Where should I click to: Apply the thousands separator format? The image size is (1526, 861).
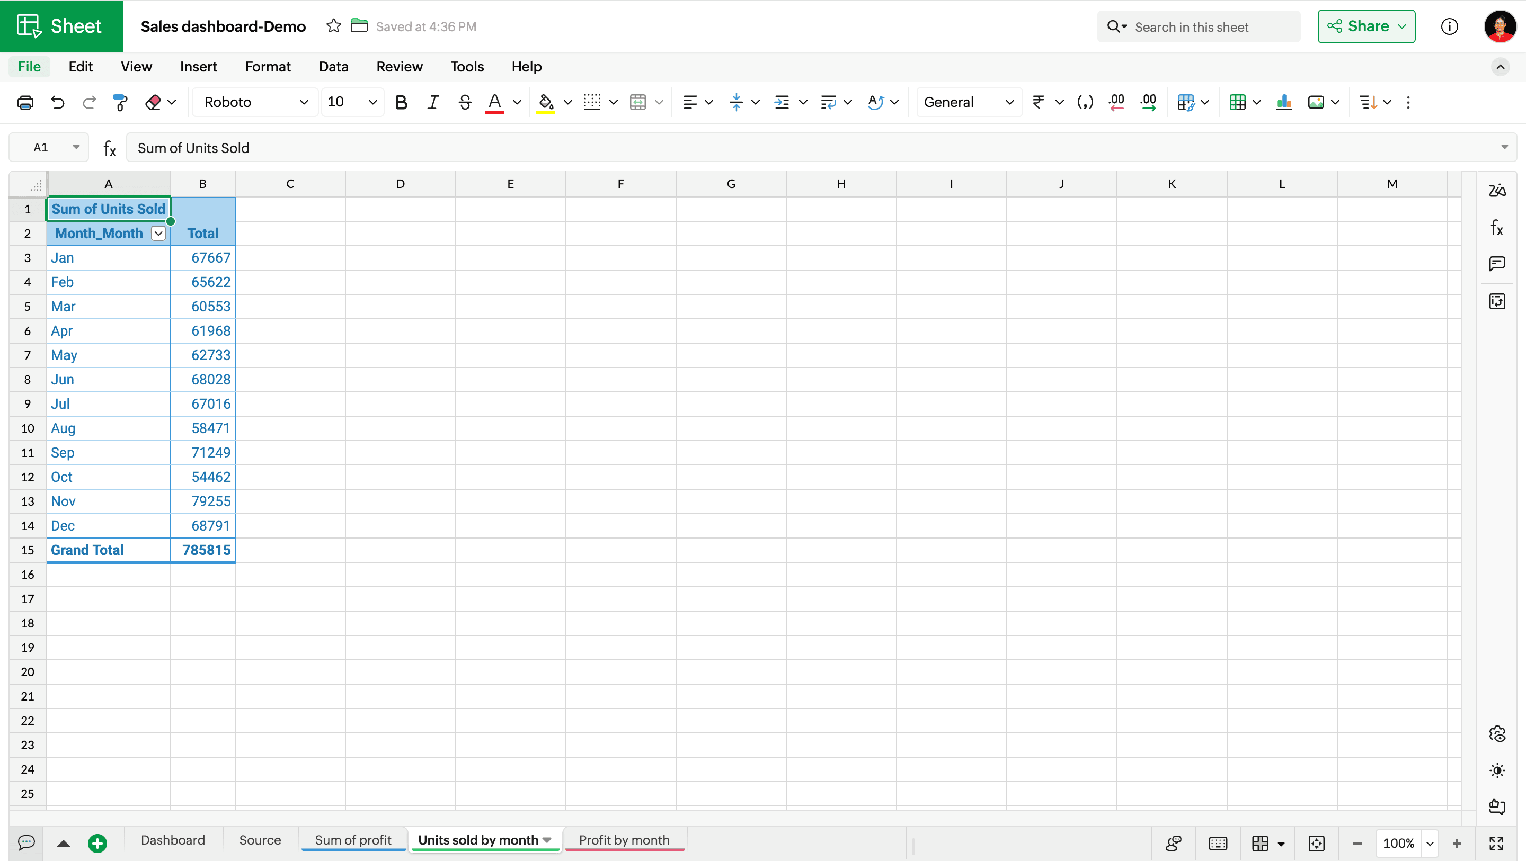[1085, 102]
